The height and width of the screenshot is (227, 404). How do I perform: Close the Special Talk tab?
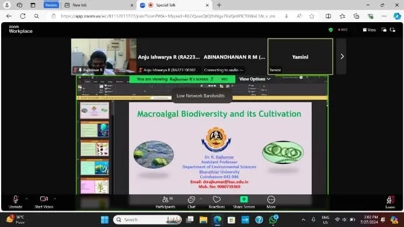click(x=207, y=5)
